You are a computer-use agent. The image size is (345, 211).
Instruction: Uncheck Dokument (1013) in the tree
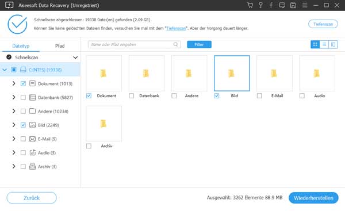pyautogui.click(x=23, y=83)
